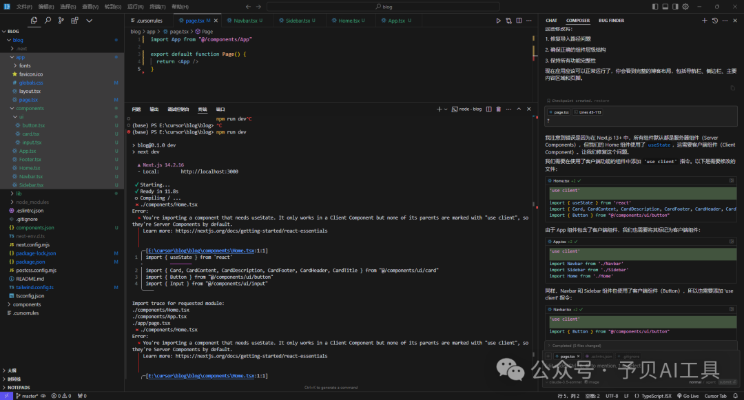Image resolution: width=744 pixels, height=400 pixels.
Task: Open composer history clock icon
Action: click(x=715, y=21)
